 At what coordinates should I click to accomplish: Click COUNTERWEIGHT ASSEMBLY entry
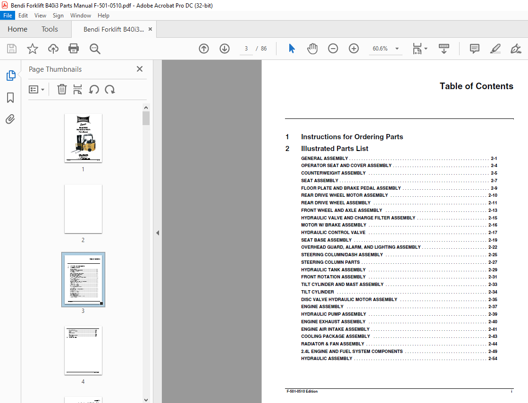click(x=399, y=173)
